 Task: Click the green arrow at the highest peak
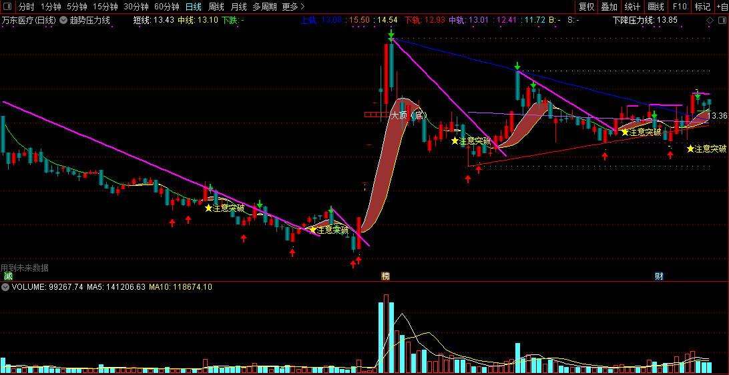pyautogui.click(x=391, y=34)
